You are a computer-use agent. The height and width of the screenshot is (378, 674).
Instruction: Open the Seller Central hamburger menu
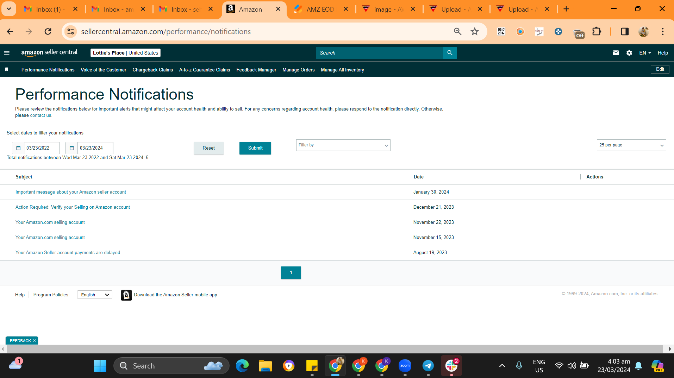point(7,53)
